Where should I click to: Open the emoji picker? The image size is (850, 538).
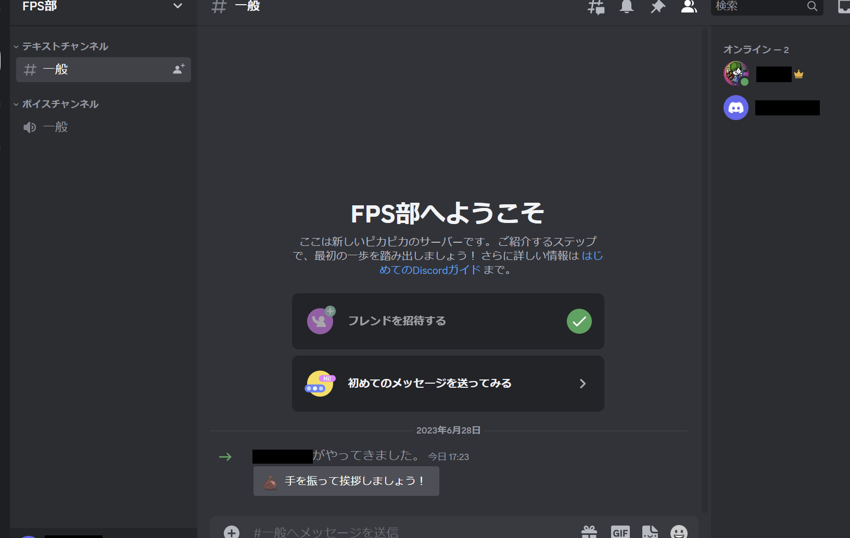click(x=679, y=532)
